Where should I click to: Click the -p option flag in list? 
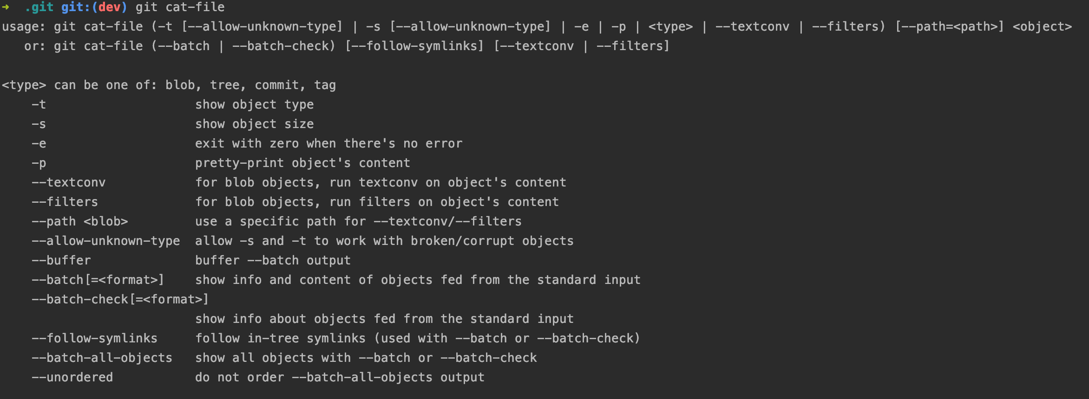tap(39, 163)
